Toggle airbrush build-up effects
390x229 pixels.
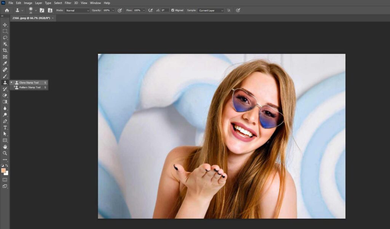(150, 10)
